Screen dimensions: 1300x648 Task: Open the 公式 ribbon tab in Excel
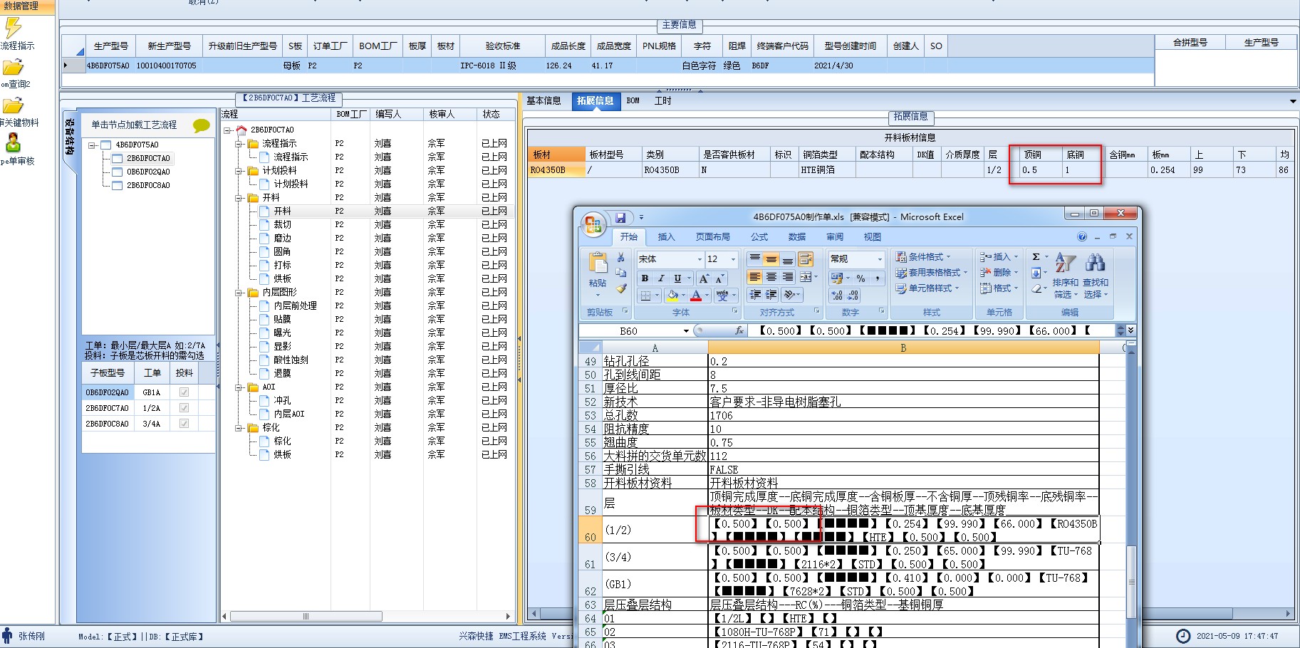click(759, 237)
